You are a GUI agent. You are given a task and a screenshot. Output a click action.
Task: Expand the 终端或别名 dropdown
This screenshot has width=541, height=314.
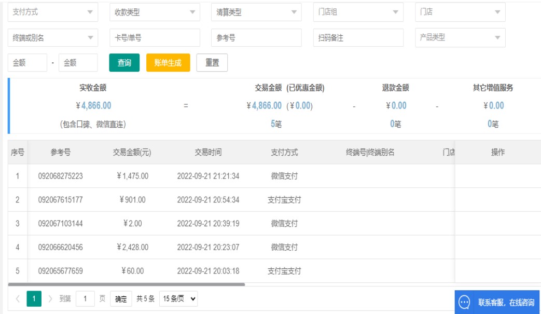click(x=52, y=37)
